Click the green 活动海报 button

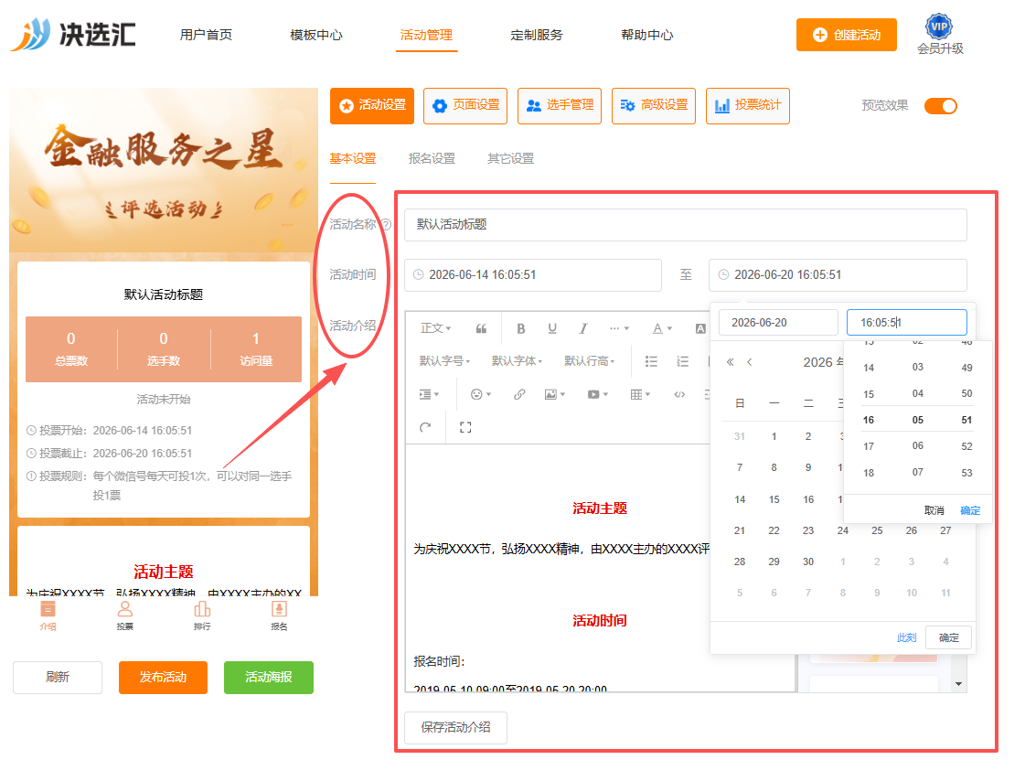click(269, 677)
